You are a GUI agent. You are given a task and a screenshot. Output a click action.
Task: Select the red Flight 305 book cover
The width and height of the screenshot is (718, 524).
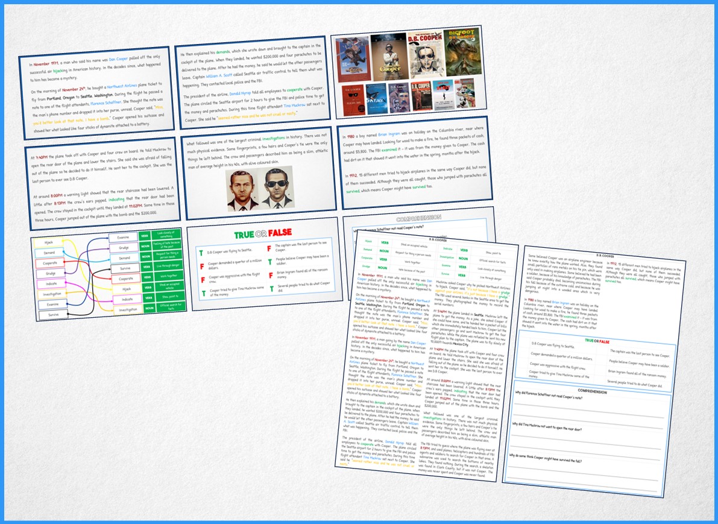[x=353, y=99]
